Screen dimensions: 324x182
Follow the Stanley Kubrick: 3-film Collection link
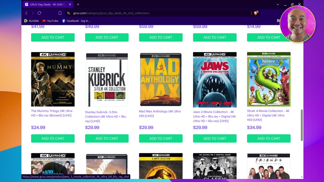(106, 117)
